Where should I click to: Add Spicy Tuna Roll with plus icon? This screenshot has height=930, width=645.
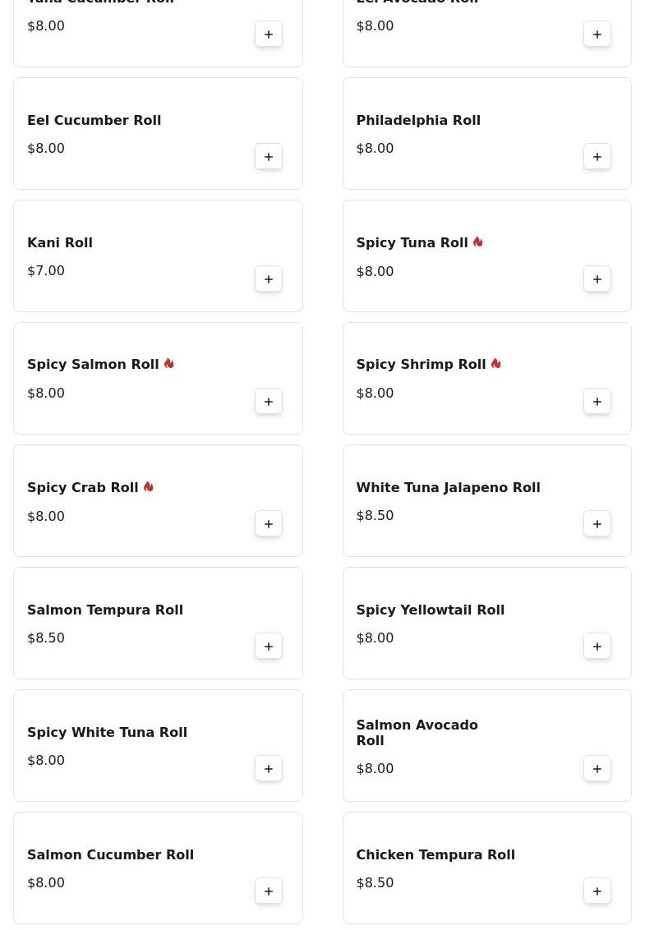point(597,279)
